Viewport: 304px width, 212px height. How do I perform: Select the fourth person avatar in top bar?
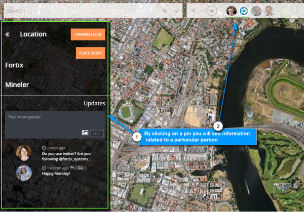[x=269, y=11]
